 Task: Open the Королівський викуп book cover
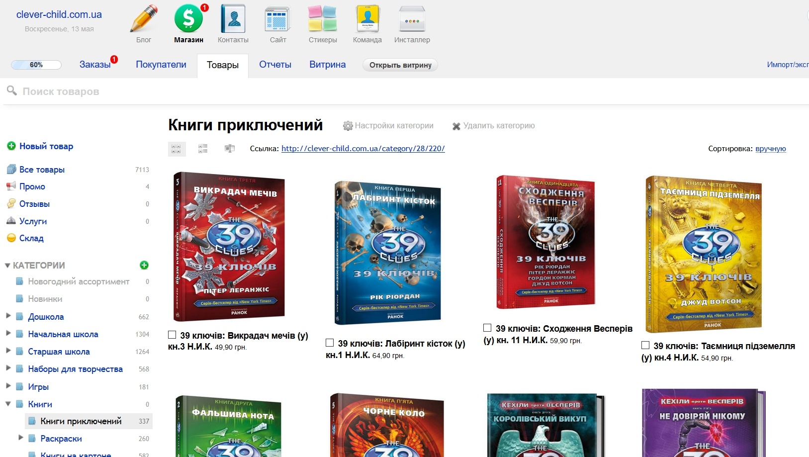coord(545,425)
